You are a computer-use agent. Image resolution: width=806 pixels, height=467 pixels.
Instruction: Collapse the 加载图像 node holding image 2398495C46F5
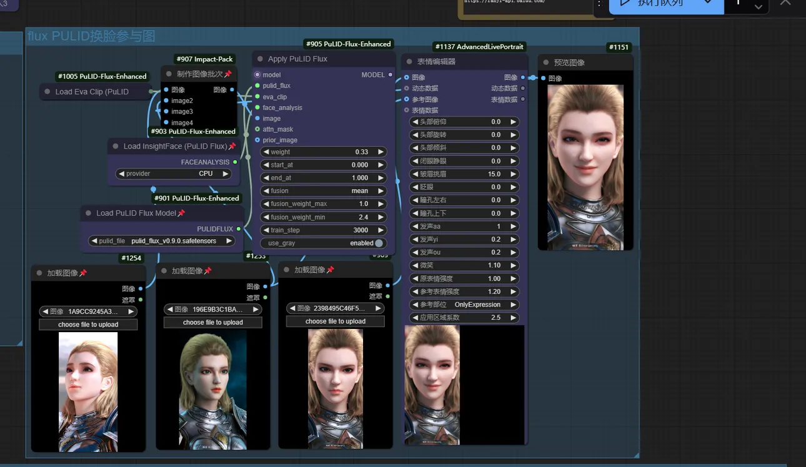pyautogui.click(x=287, y=270)
